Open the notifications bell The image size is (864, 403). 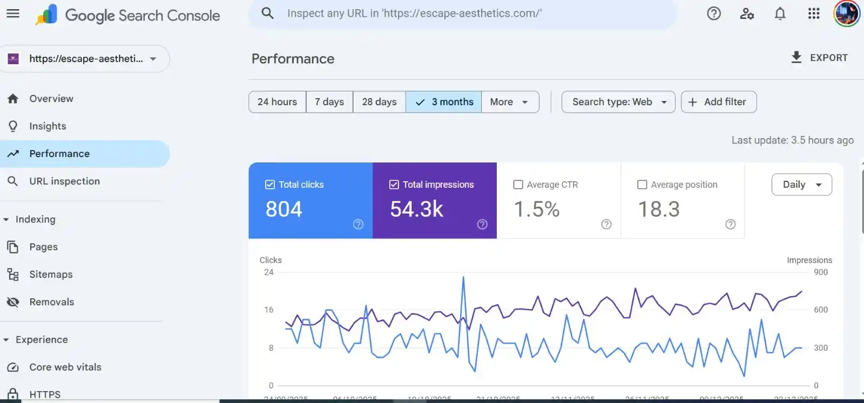[780, 13]
